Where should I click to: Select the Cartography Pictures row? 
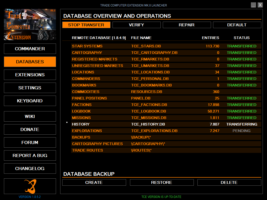pyautogui.click(x=166, y=144)
